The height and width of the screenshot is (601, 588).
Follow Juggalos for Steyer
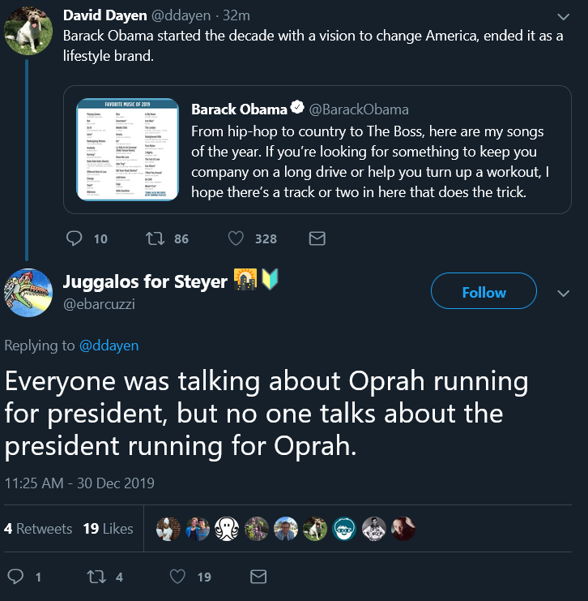point(484,292)
